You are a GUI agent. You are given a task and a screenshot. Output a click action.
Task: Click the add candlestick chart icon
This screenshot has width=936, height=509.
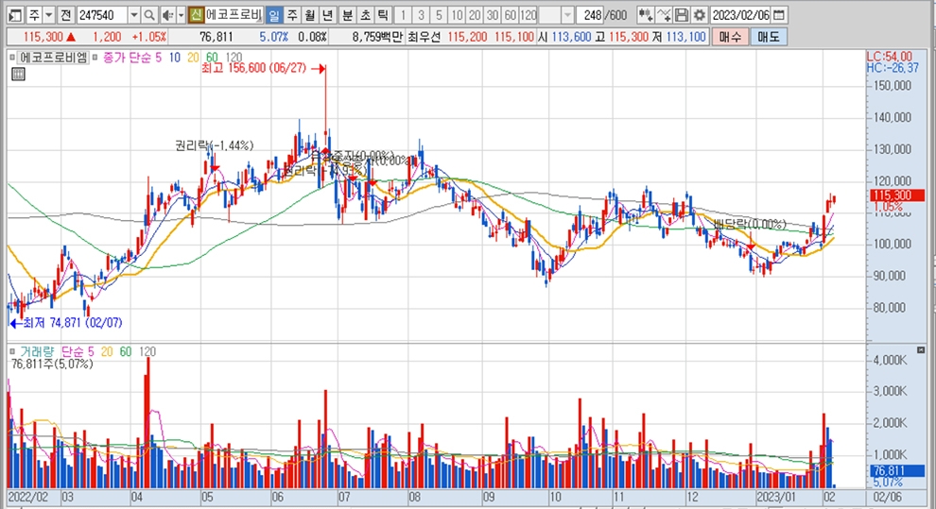(x=645, y=15)
